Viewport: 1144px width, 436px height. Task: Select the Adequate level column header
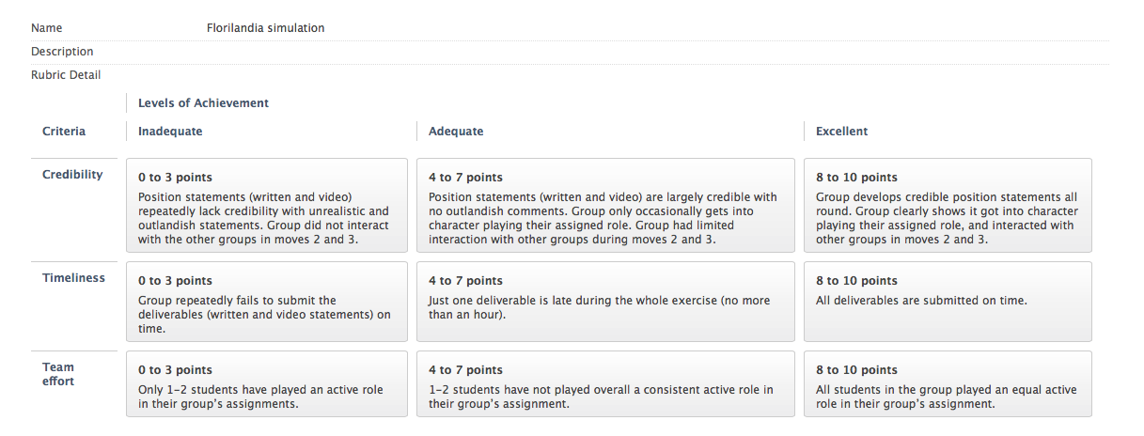456,132
